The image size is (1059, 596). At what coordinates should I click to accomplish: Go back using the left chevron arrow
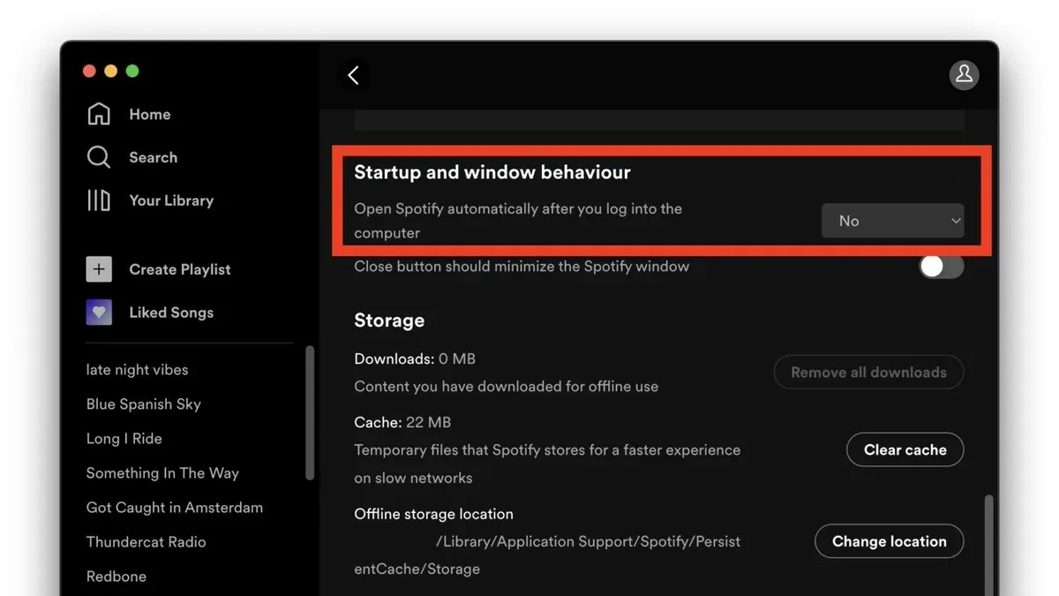pos(353,75)
